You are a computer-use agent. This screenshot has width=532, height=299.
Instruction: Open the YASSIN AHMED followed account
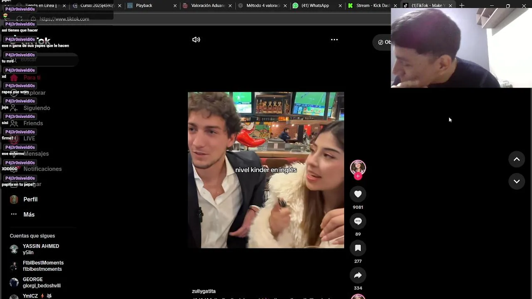(x=41, y=249)
